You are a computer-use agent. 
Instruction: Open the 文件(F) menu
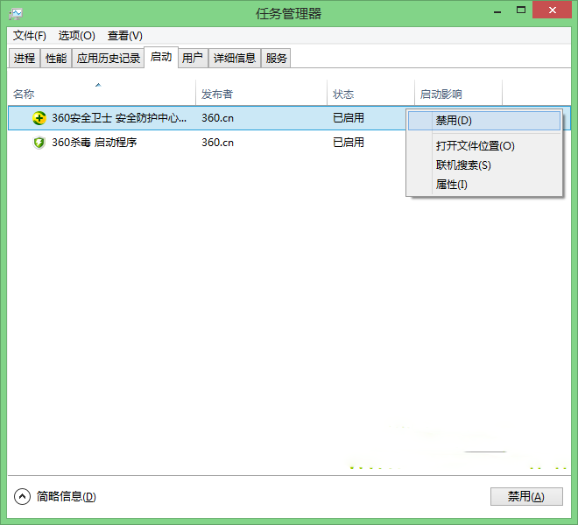pos(30,36)
